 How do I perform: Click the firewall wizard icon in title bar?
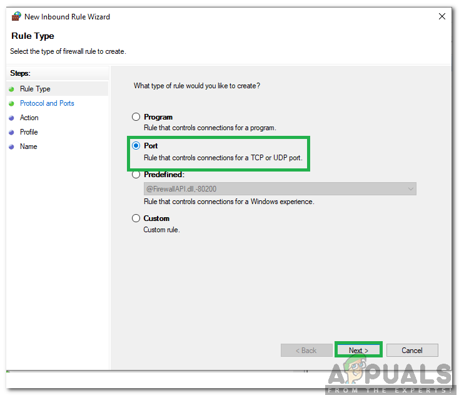point(16,16)
